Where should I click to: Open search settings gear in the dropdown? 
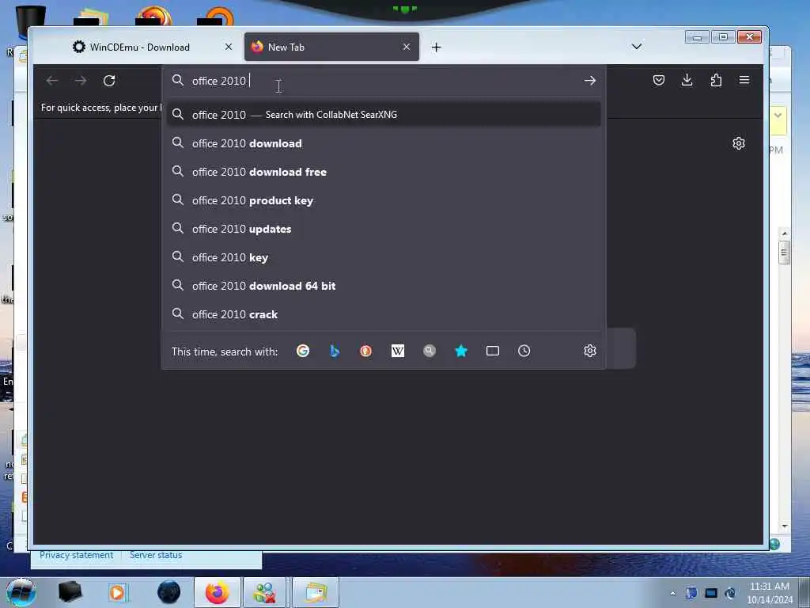click(590, 351)
